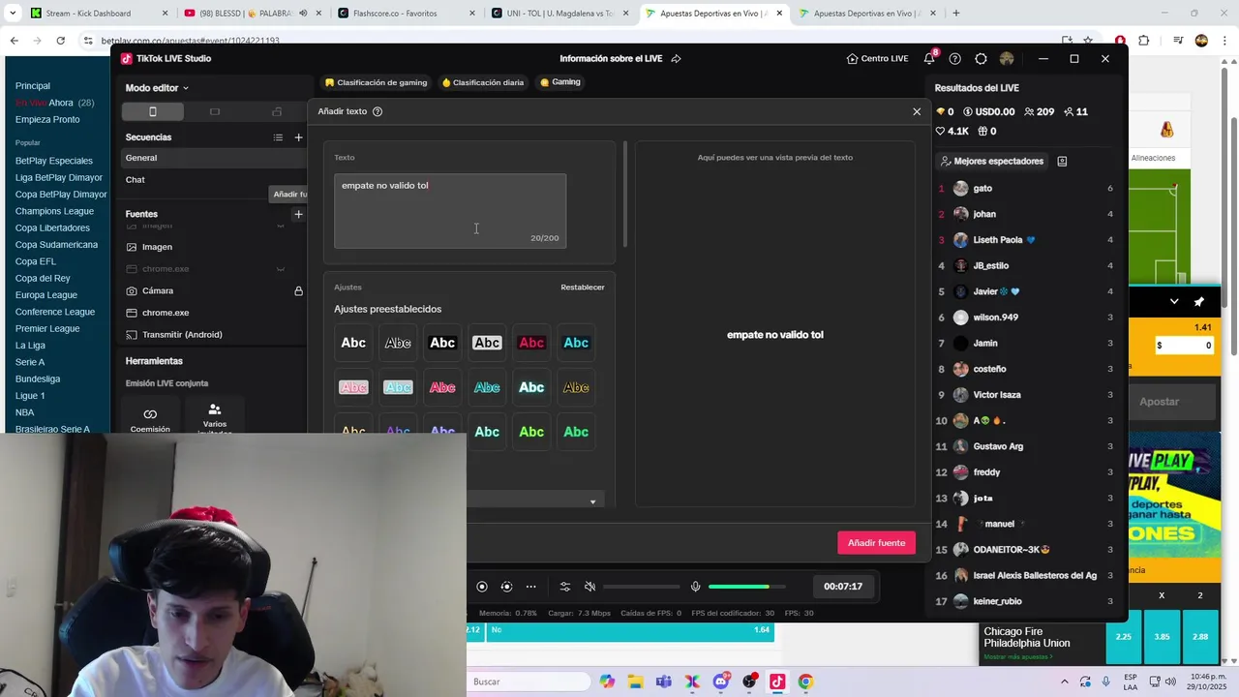Start recording with the record icon

(482, 587)
